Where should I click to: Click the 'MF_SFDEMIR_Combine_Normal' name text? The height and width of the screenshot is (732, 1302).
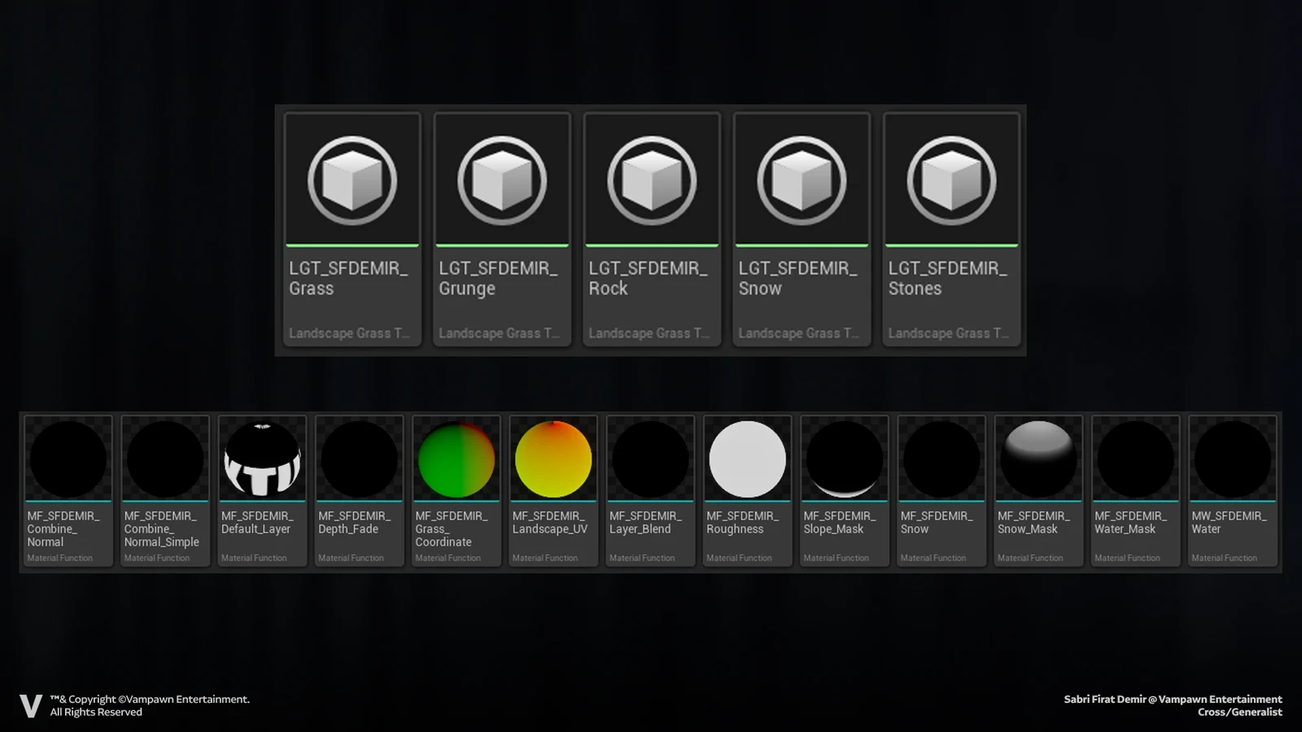coord(63,529)
